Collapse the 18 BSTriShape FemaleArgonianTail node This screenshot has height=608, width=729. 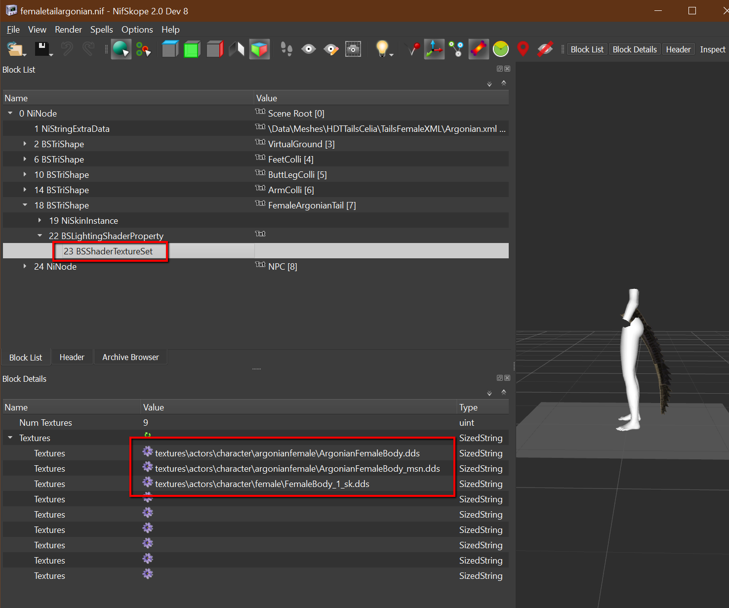tap(25, 205)
